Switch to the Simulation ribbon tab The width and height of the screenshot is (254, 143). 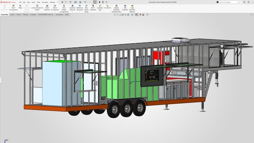point(60,15)
